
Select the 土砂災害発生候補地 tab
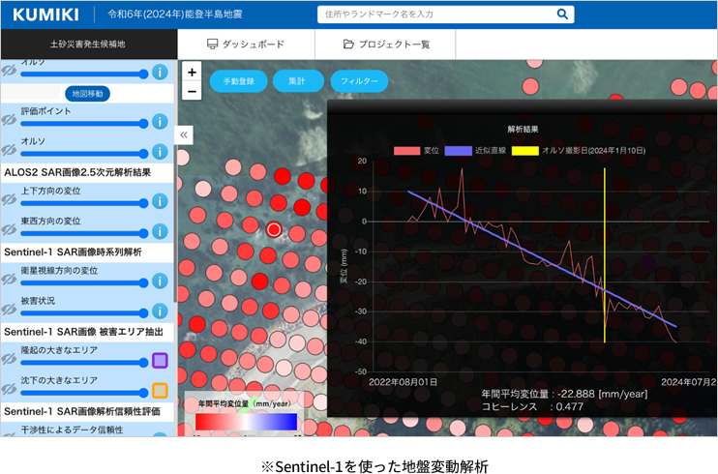[88, 44]
